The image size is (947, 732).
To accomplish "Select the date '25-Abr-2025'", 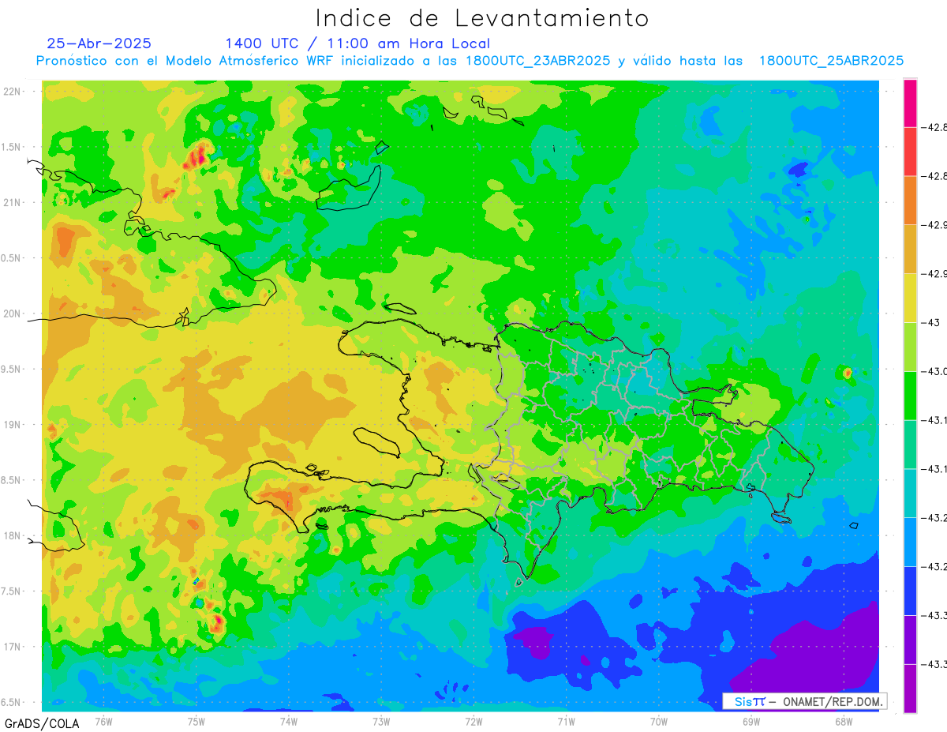I will click(x=99, y=43).
